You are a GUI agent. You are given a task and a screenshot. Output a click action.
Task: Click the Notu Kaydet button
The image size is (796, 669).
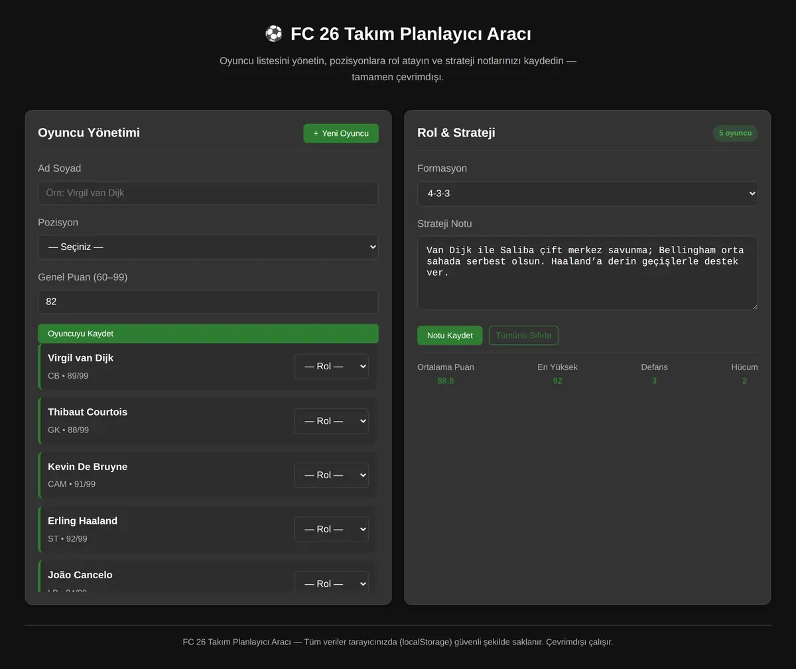point(450,335)
